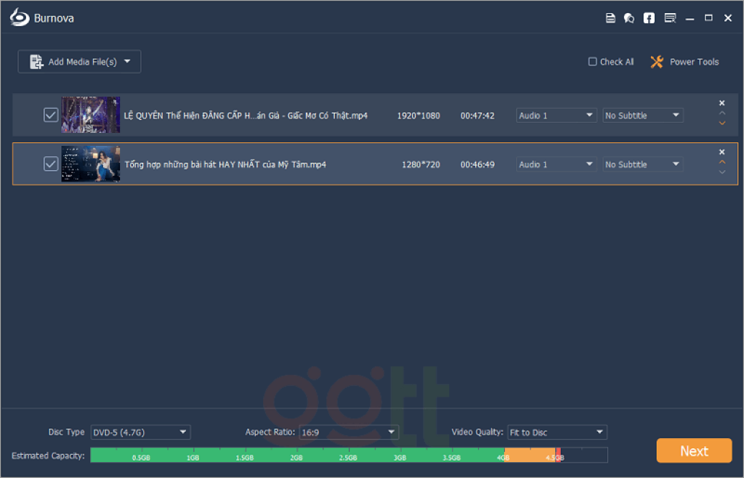Click the document icon in title bar

(610, 18)
